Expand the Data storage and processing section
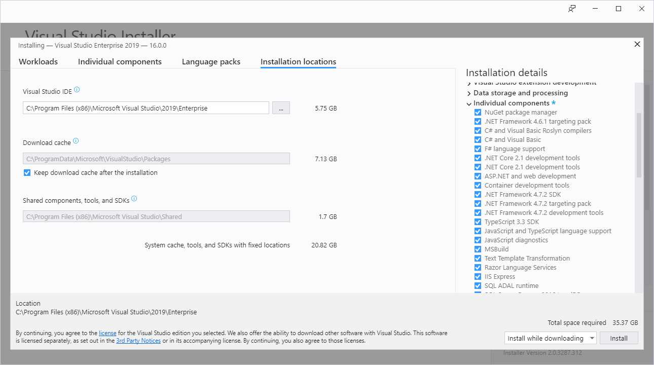The width and height of the screenshot is (654, 365). click(x=468, y=93)
